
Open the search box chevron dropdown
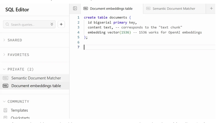pos(52,24)
